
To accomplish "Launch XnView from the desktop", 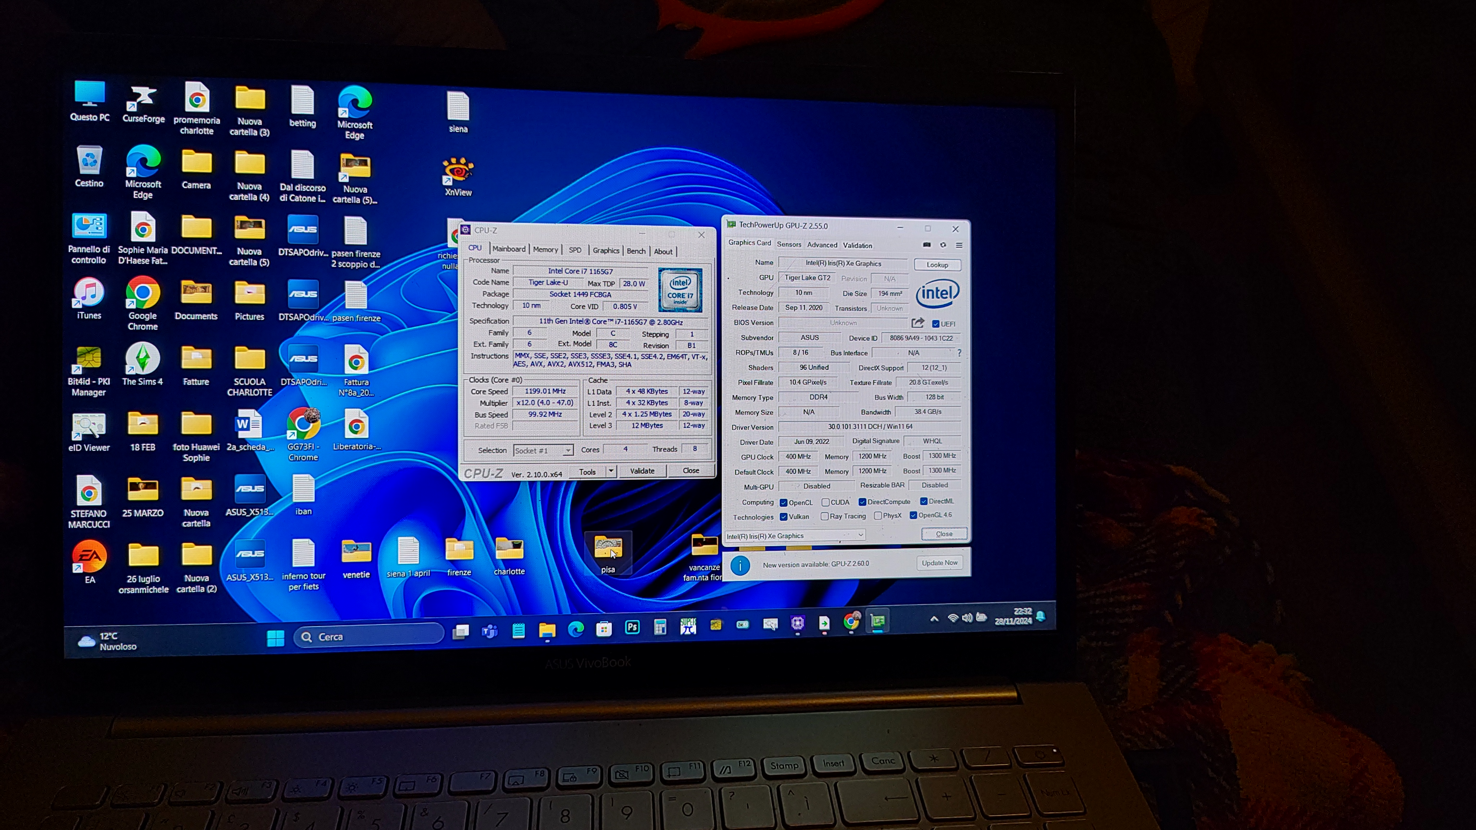I will pyautogui.click(x=458, y=177).
